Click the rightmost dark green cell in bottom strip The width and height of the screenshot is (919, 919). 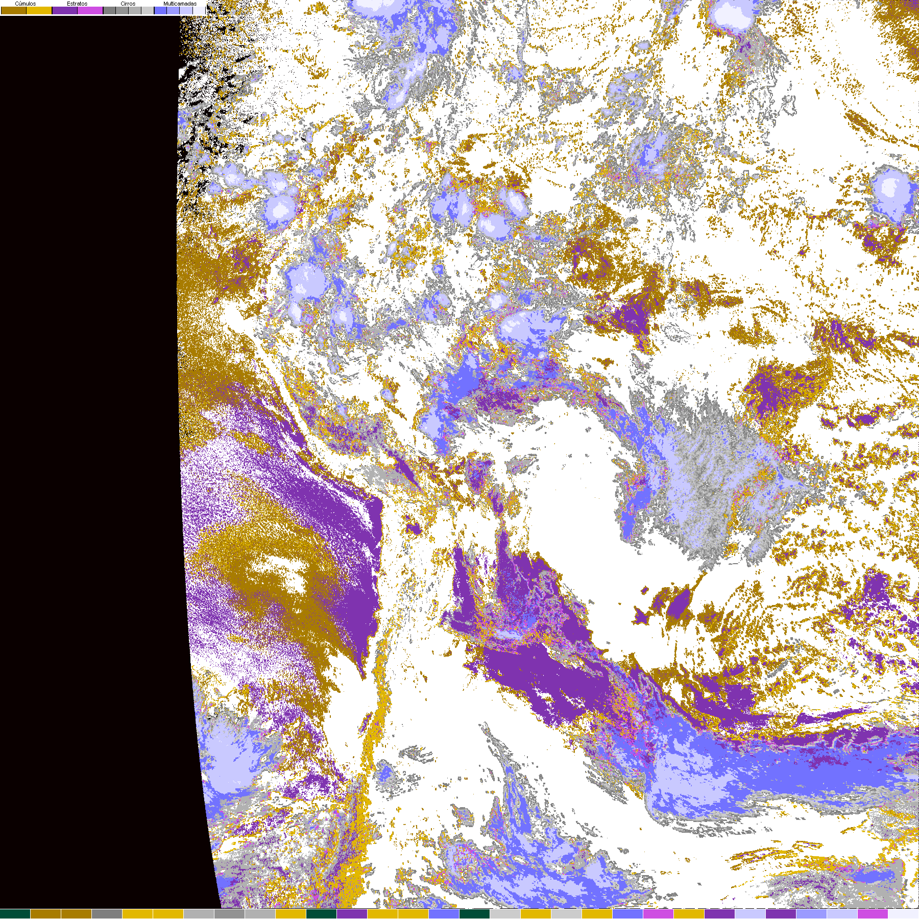(475, 914)
